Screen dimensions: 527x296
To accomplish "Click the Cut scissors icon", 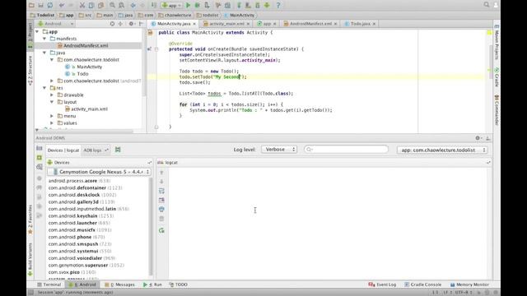I will tap(82, 6).
